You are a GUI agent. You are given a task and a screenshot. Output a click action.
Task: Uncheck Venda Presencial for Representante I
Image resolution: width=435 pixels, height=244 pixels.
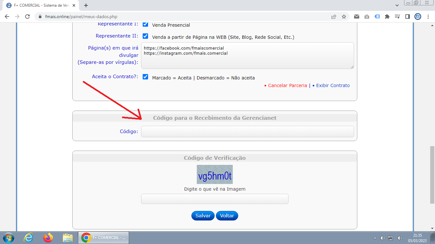point(146,25)
